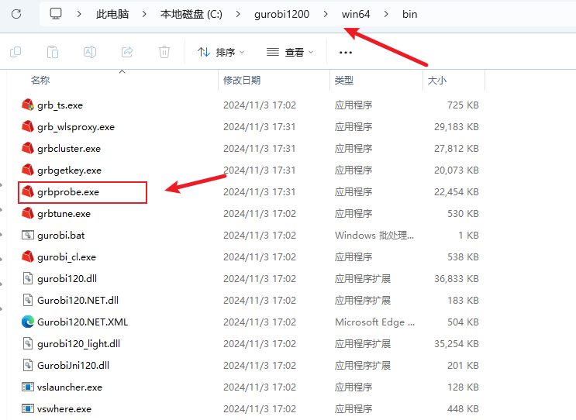Select the grb_wlsproxy.exe file icon
The width and height of the screenshot is (576, 420).
tap(28, 126)
